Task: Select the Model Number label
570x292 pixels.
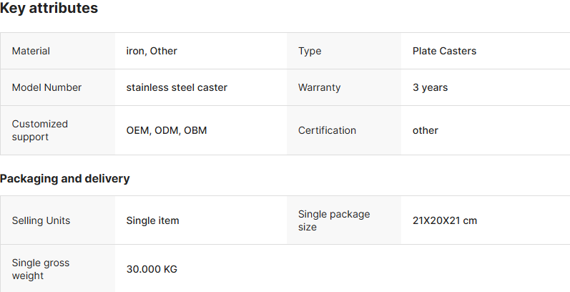Action: pos(46,87)
